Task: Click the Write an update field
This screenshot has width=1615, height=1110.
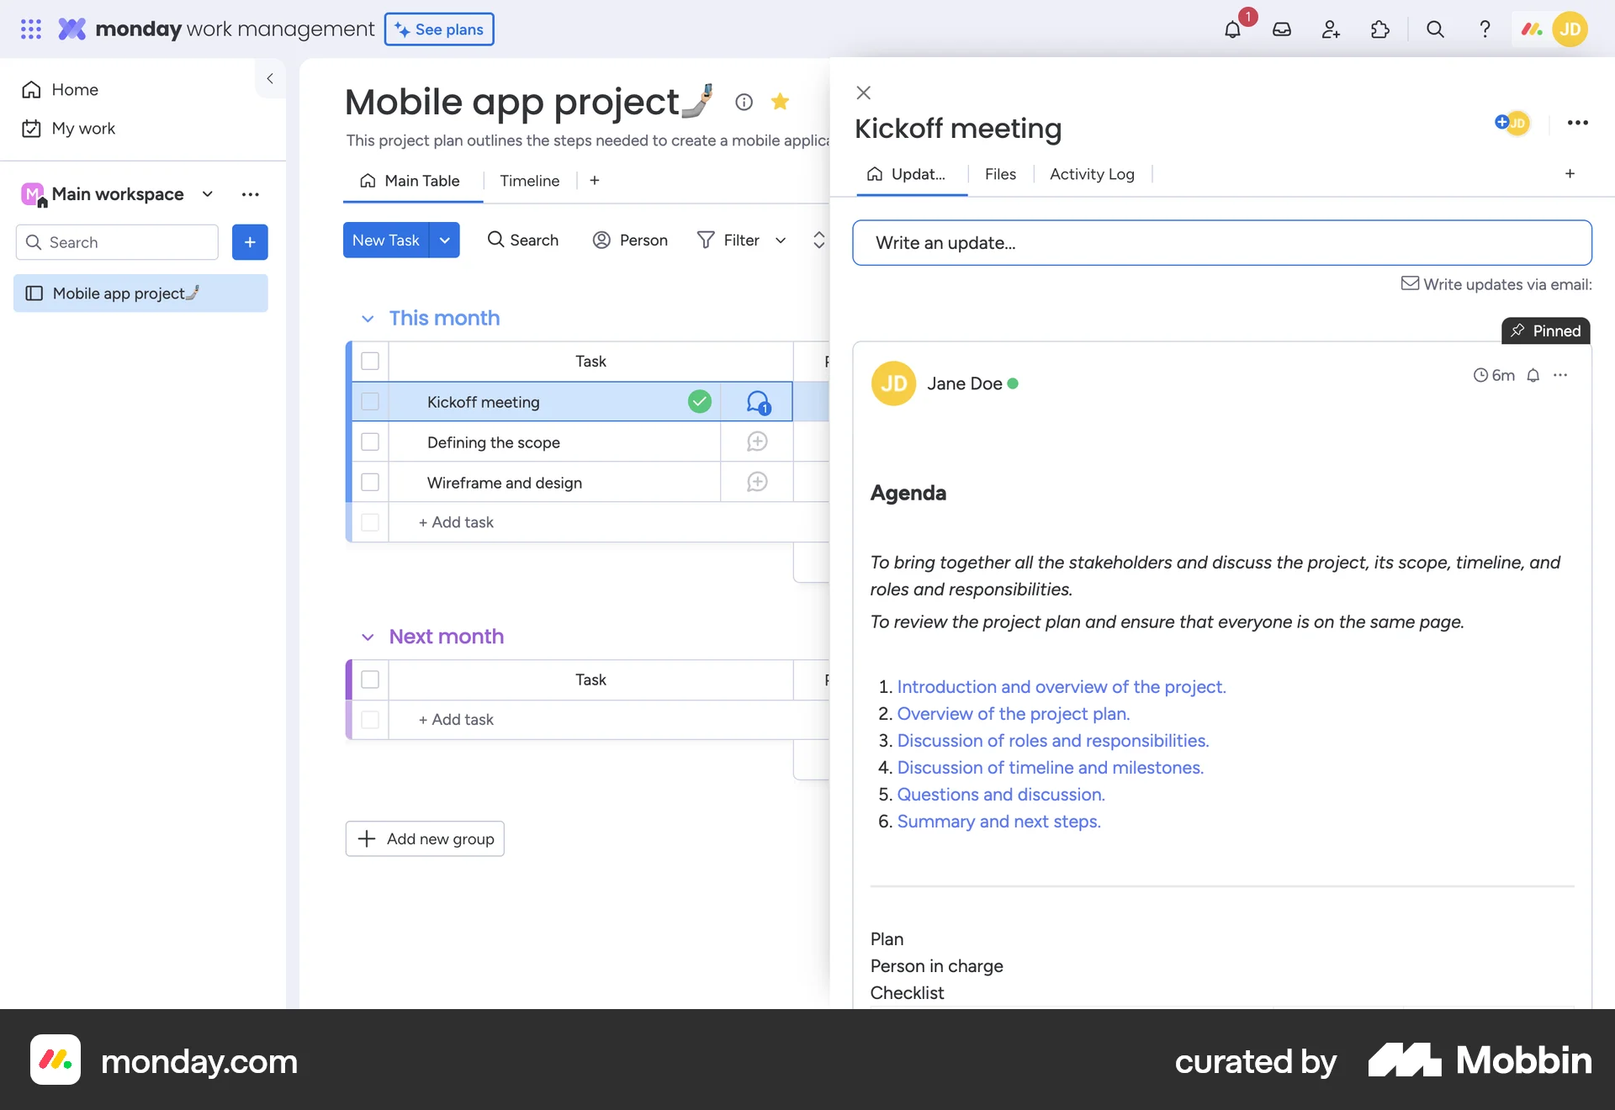Action: pyautogui.click(x=1221, y=242)
